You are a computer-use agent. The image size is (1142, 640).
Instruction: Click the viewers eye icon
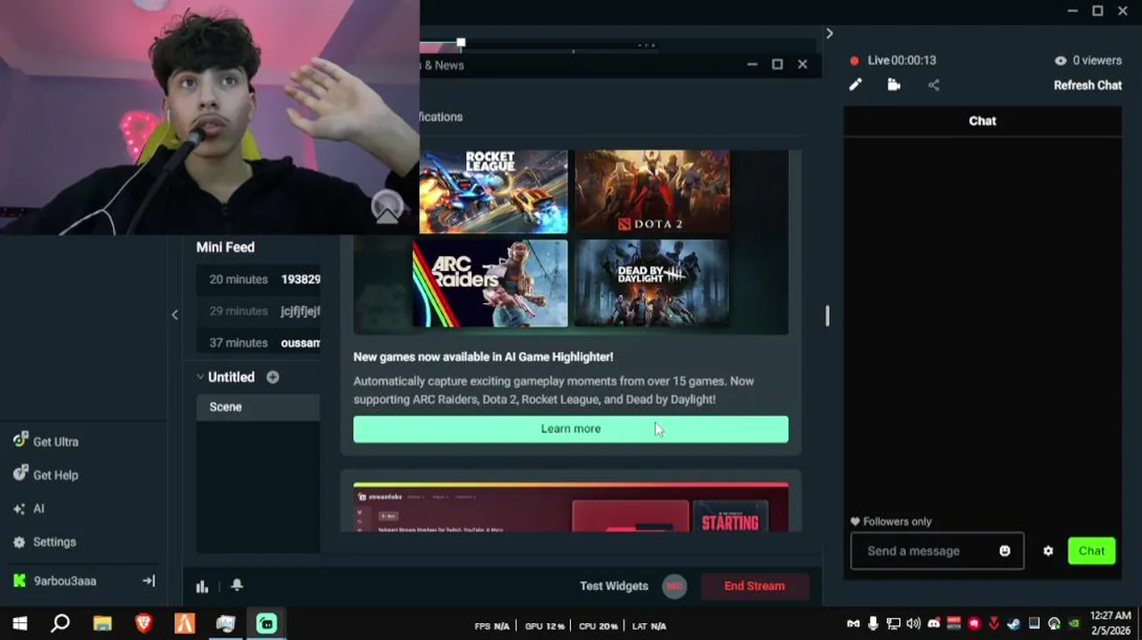coord(1060,60)
